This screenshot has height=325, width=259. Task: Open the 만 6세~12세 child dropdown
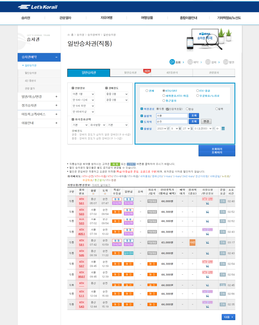pos(83,100)
